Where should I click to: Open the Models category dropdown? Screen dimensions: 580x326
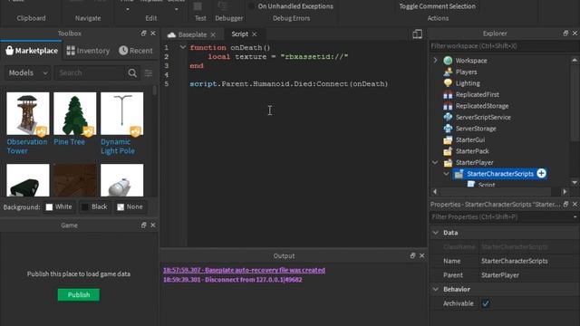[x=28, y=72]
